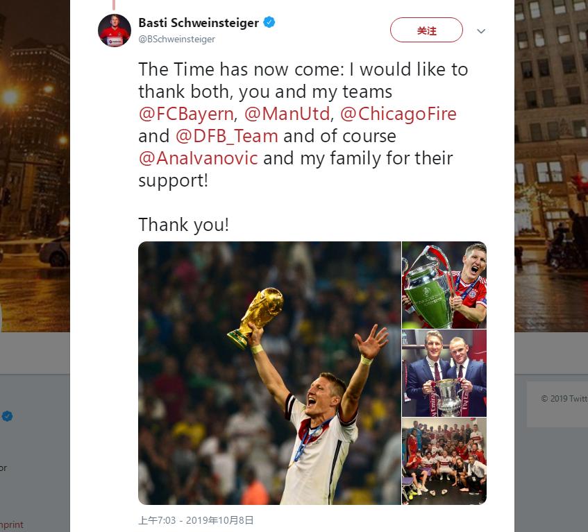
Task: Expand the tweet options chevron menu
Action: 481,31
